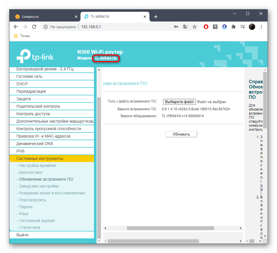
Task: Open the DHCP menu item
Action: pos(52,84)
